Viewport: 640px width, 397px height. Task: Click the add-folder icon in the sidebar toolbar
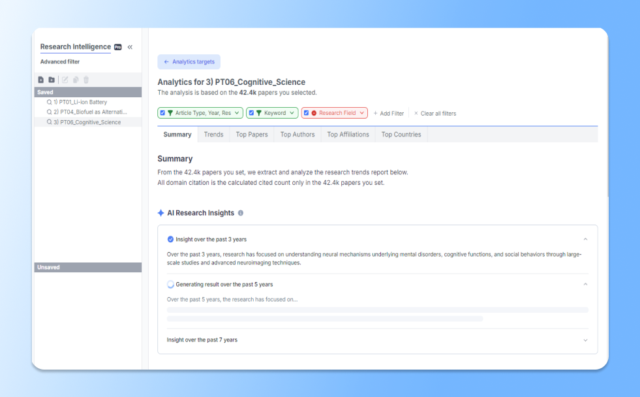coord(52,80)
